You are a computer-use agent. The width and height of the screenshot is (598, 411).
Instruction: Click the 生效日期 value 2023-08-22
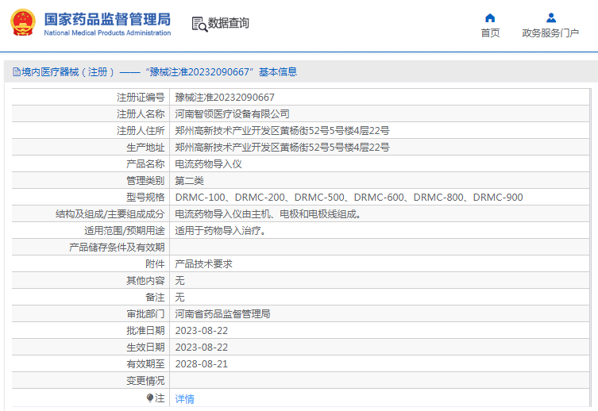tap(202, 348)
